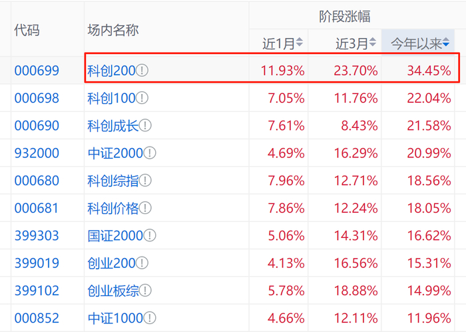Screen dimensions: 466x332
Task: Open index code 000699
Action: [37, 71]
